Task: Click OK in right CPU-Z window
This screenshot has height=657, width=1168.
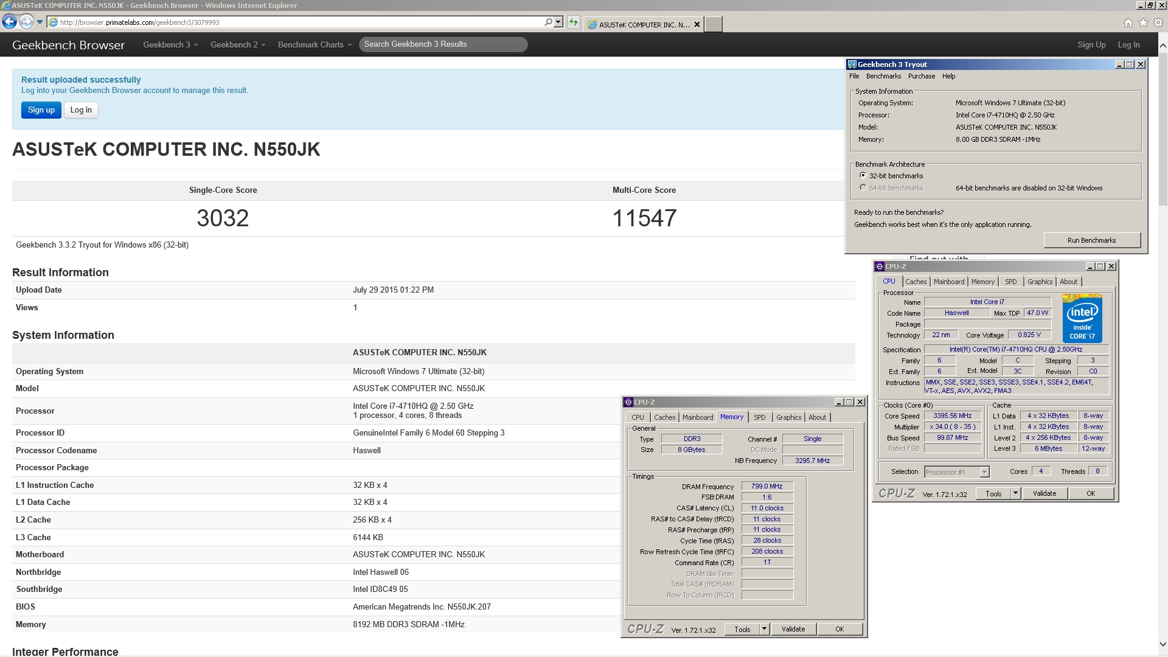Action: [x=1091, y=493]
